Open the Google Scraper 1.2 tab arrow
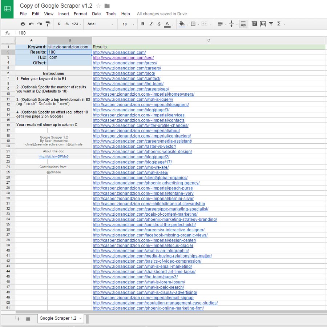The height and width of the screenshot is (327, 327). 81,318
